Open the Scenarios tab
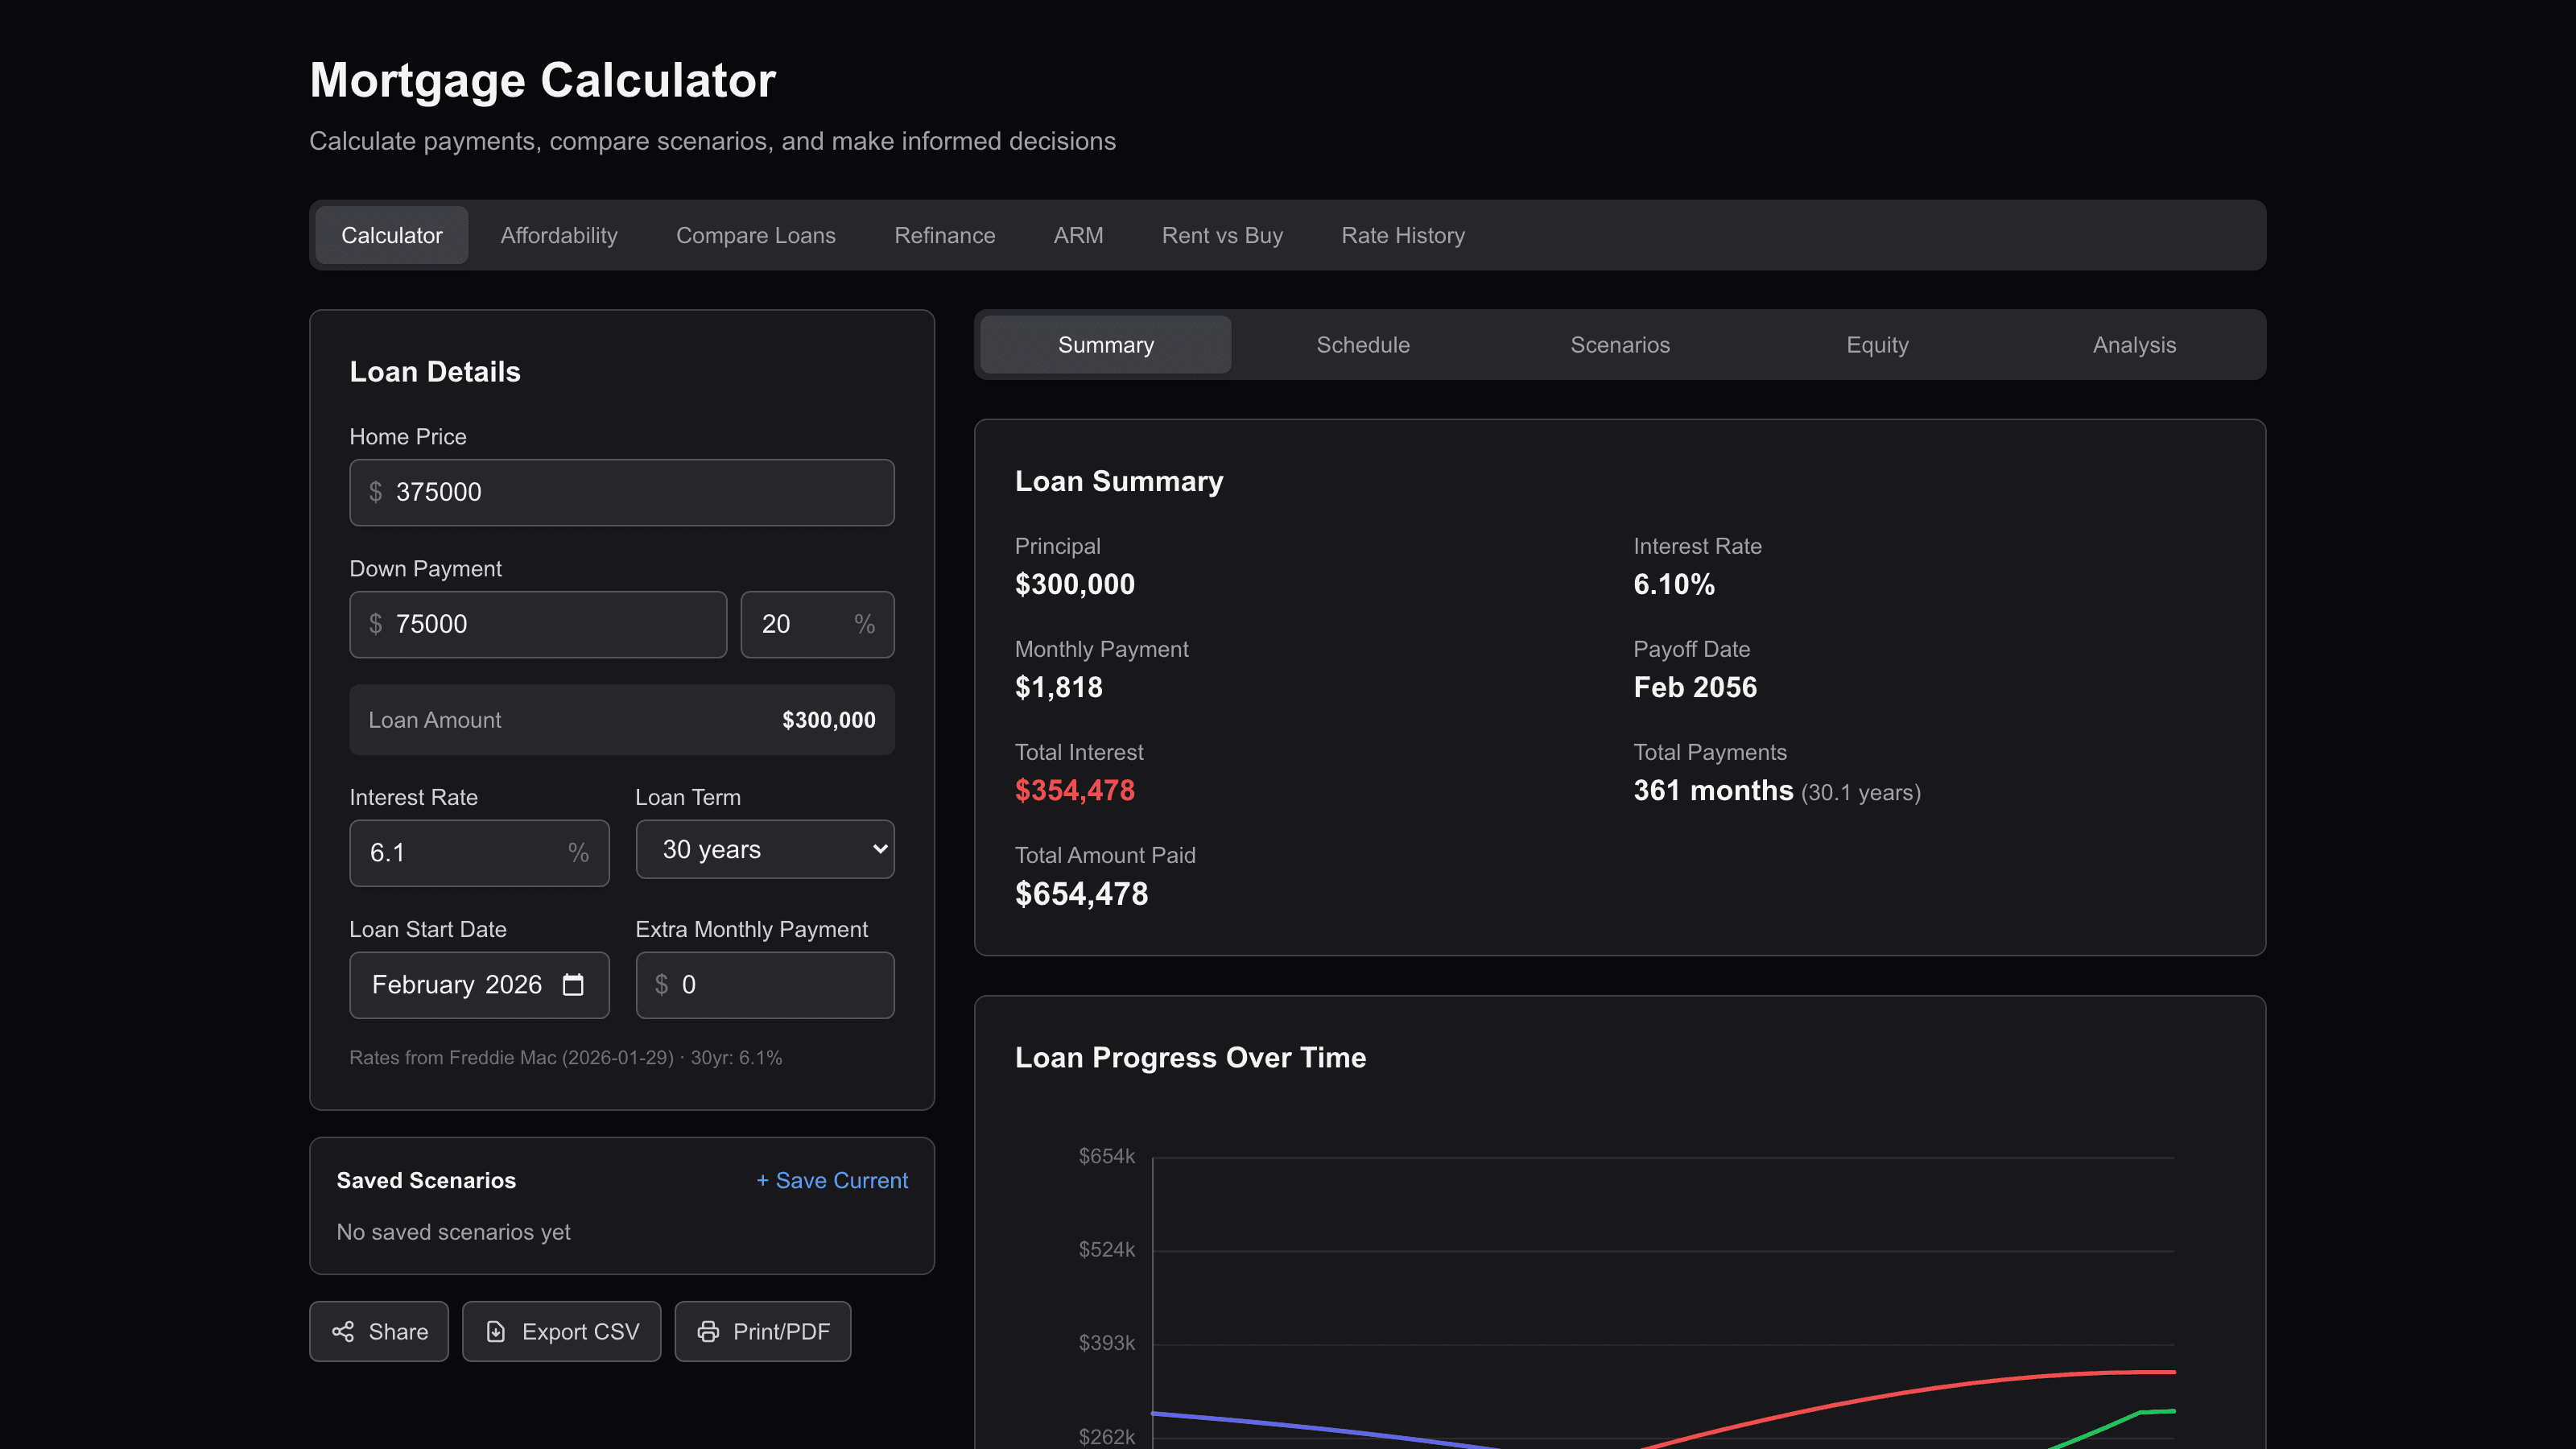Image resolution: width=2576 pixels, height=1449 pixels. (1620, 344)
